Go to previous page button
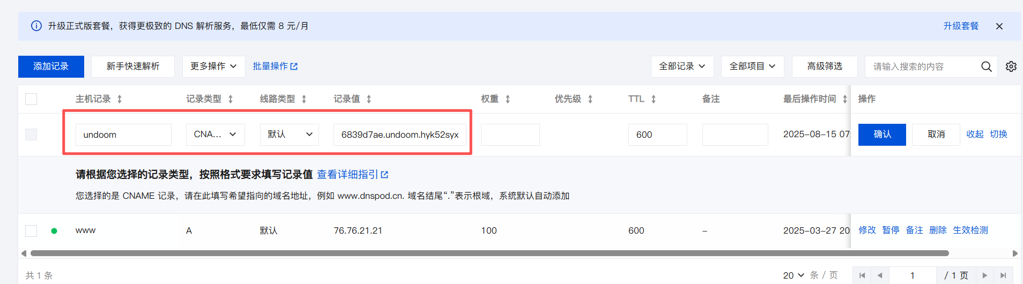This screenshot has width=1023, height=284. (880, 275)
